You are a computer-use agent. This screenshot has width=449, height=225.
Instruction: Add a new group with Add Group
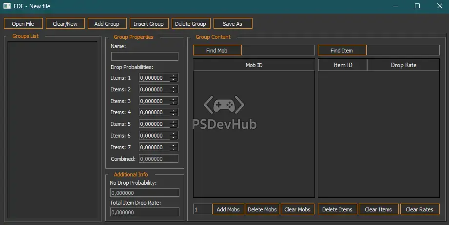click(107, 23)
